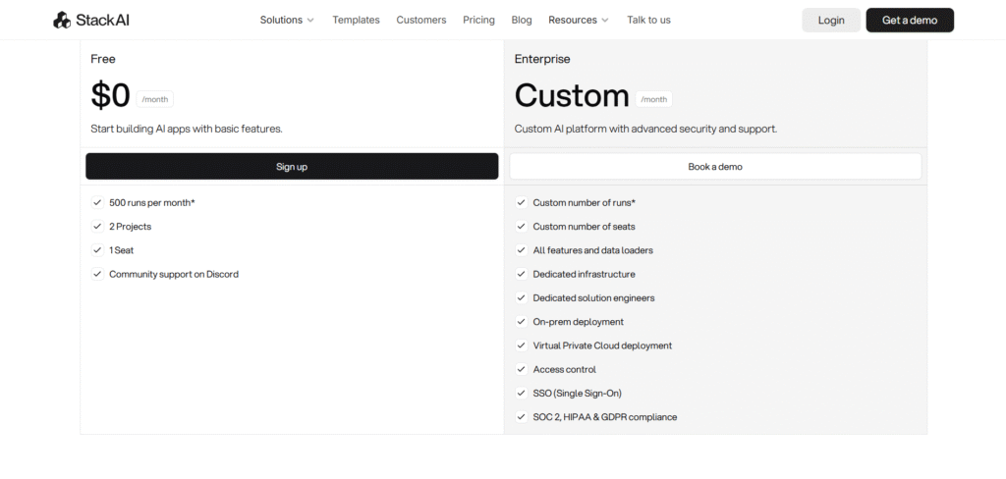Click checkbox beside SOC 2, HIPAA & GDPR compliance

pos(522,417)
